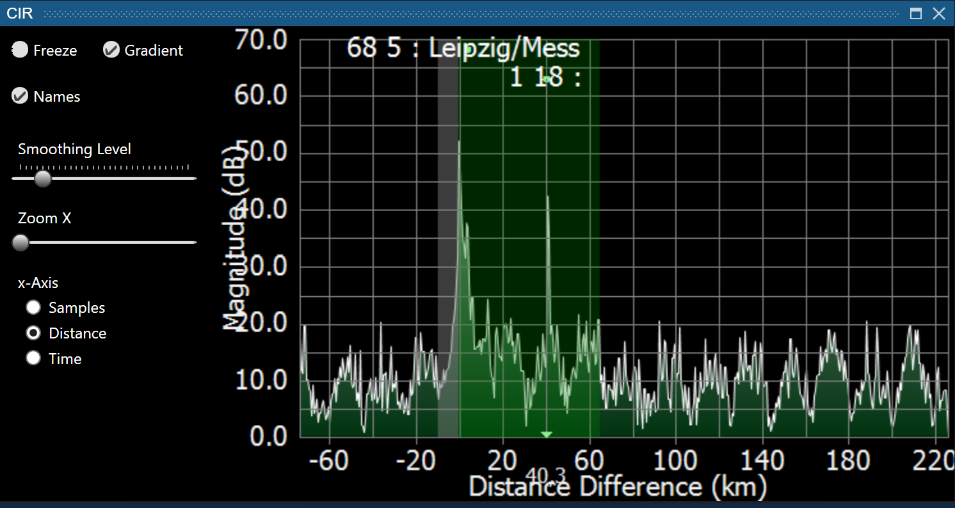Switch the x-axis to Time
The image size is (955, 508).
pyautogui.click(x=33, y=358)
